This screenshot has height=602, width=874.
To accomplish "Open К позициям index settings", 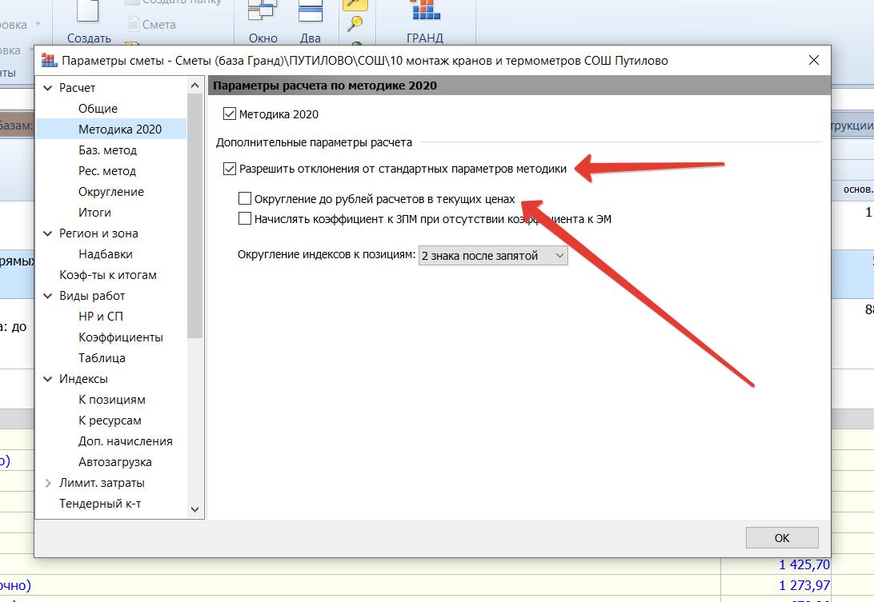I will tap(112, 400).
